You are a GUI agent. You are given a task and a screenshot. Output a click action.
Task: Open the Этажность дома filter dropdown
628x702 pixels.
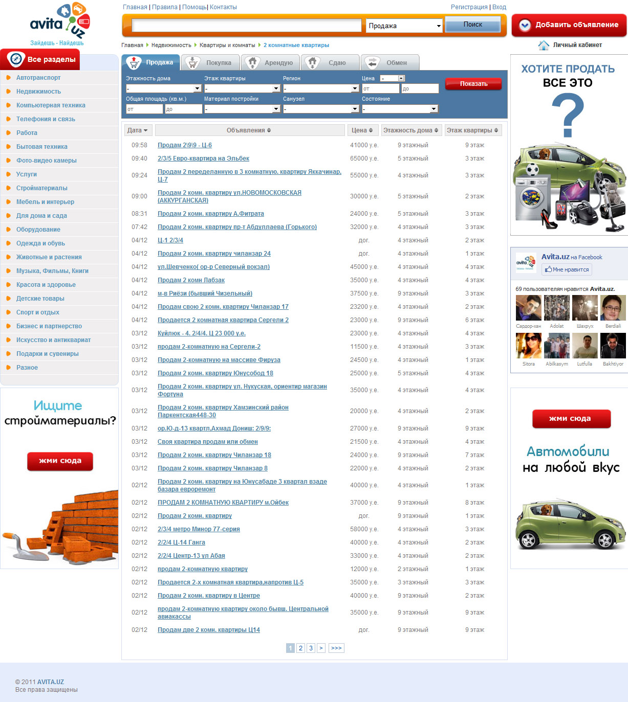click(164, 88)
